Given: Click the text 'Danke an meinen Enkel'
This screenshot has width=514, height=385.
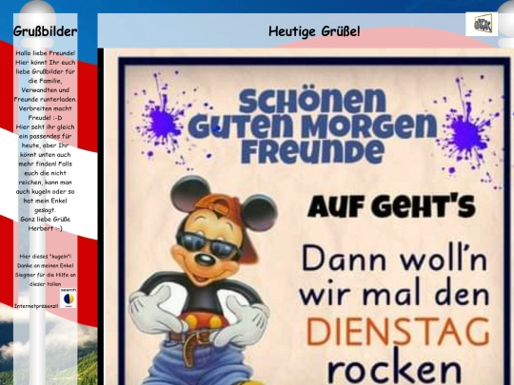Looking at the screenshot, I should [x=46, y=265].
